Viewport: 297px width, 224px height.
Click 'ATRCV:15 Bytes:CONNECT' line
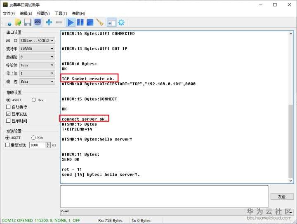click(89, 99)
